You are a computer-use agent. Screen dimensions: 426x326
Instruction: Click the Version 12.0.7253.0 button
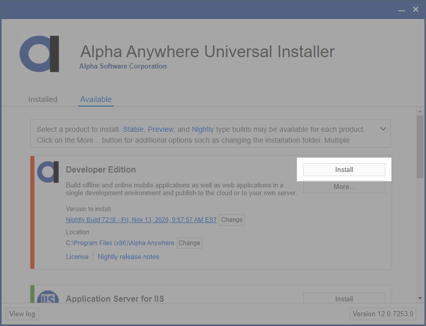[x=383, y=314]
